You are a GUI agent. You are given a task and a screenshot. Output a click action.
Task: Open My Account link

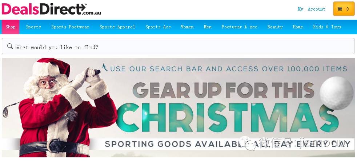click(312, 9)
